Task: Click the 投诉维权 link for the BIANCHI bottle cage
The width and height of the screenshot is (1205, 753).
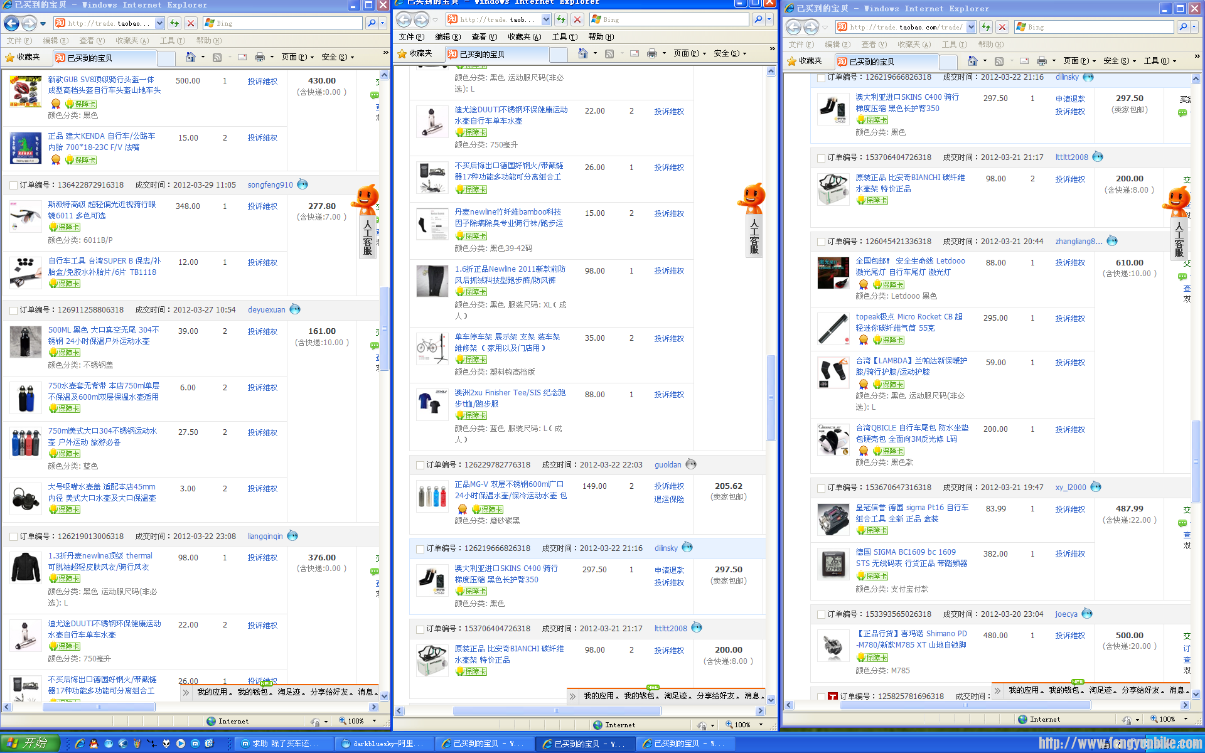Action: point(669,651)
